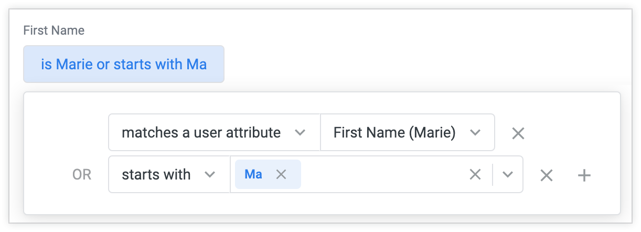Click the vertical divider in the value field
Screen dimensions: 641x232
tap(493, 174)
